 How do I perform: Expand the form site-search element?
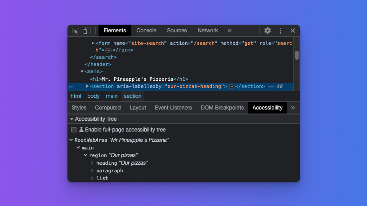click(93, 43)
